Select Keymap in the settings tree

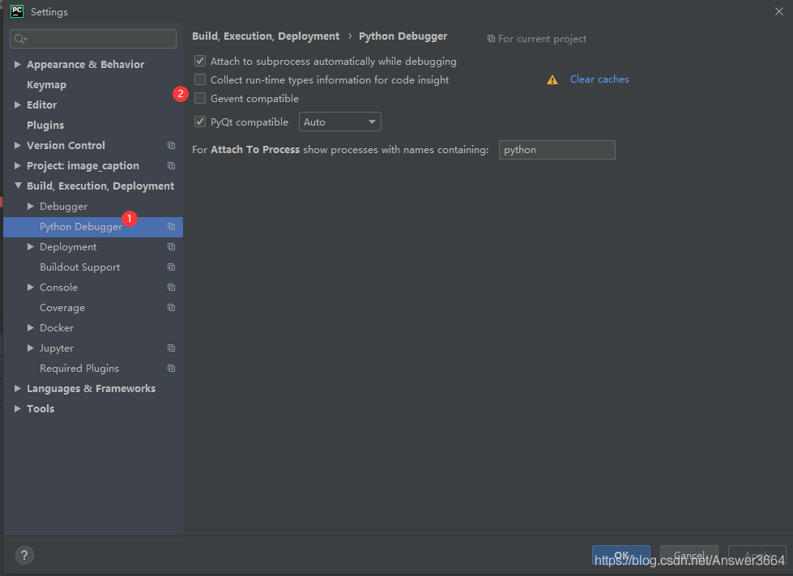(x=46, y=85)
